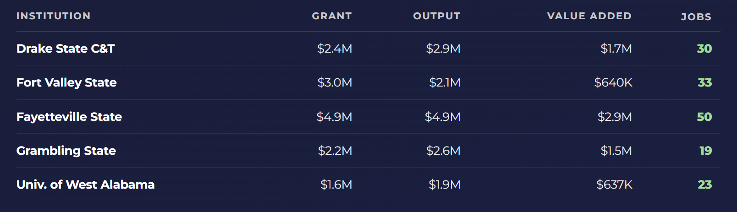Sort by the GRANT column header
The width and height of the screenshot is (737, 212).
[332, 16]
